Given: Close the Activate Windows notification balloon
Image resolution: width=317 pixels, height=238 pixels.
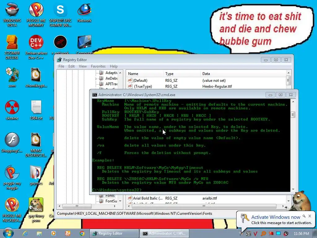Looking at the screenshot, I should pos(310,216).
